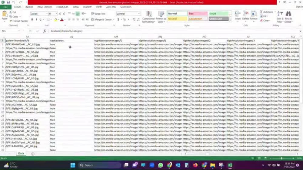Toggle Align Left
This screenshot has width=303, height=170.
(x=69, y=19)
